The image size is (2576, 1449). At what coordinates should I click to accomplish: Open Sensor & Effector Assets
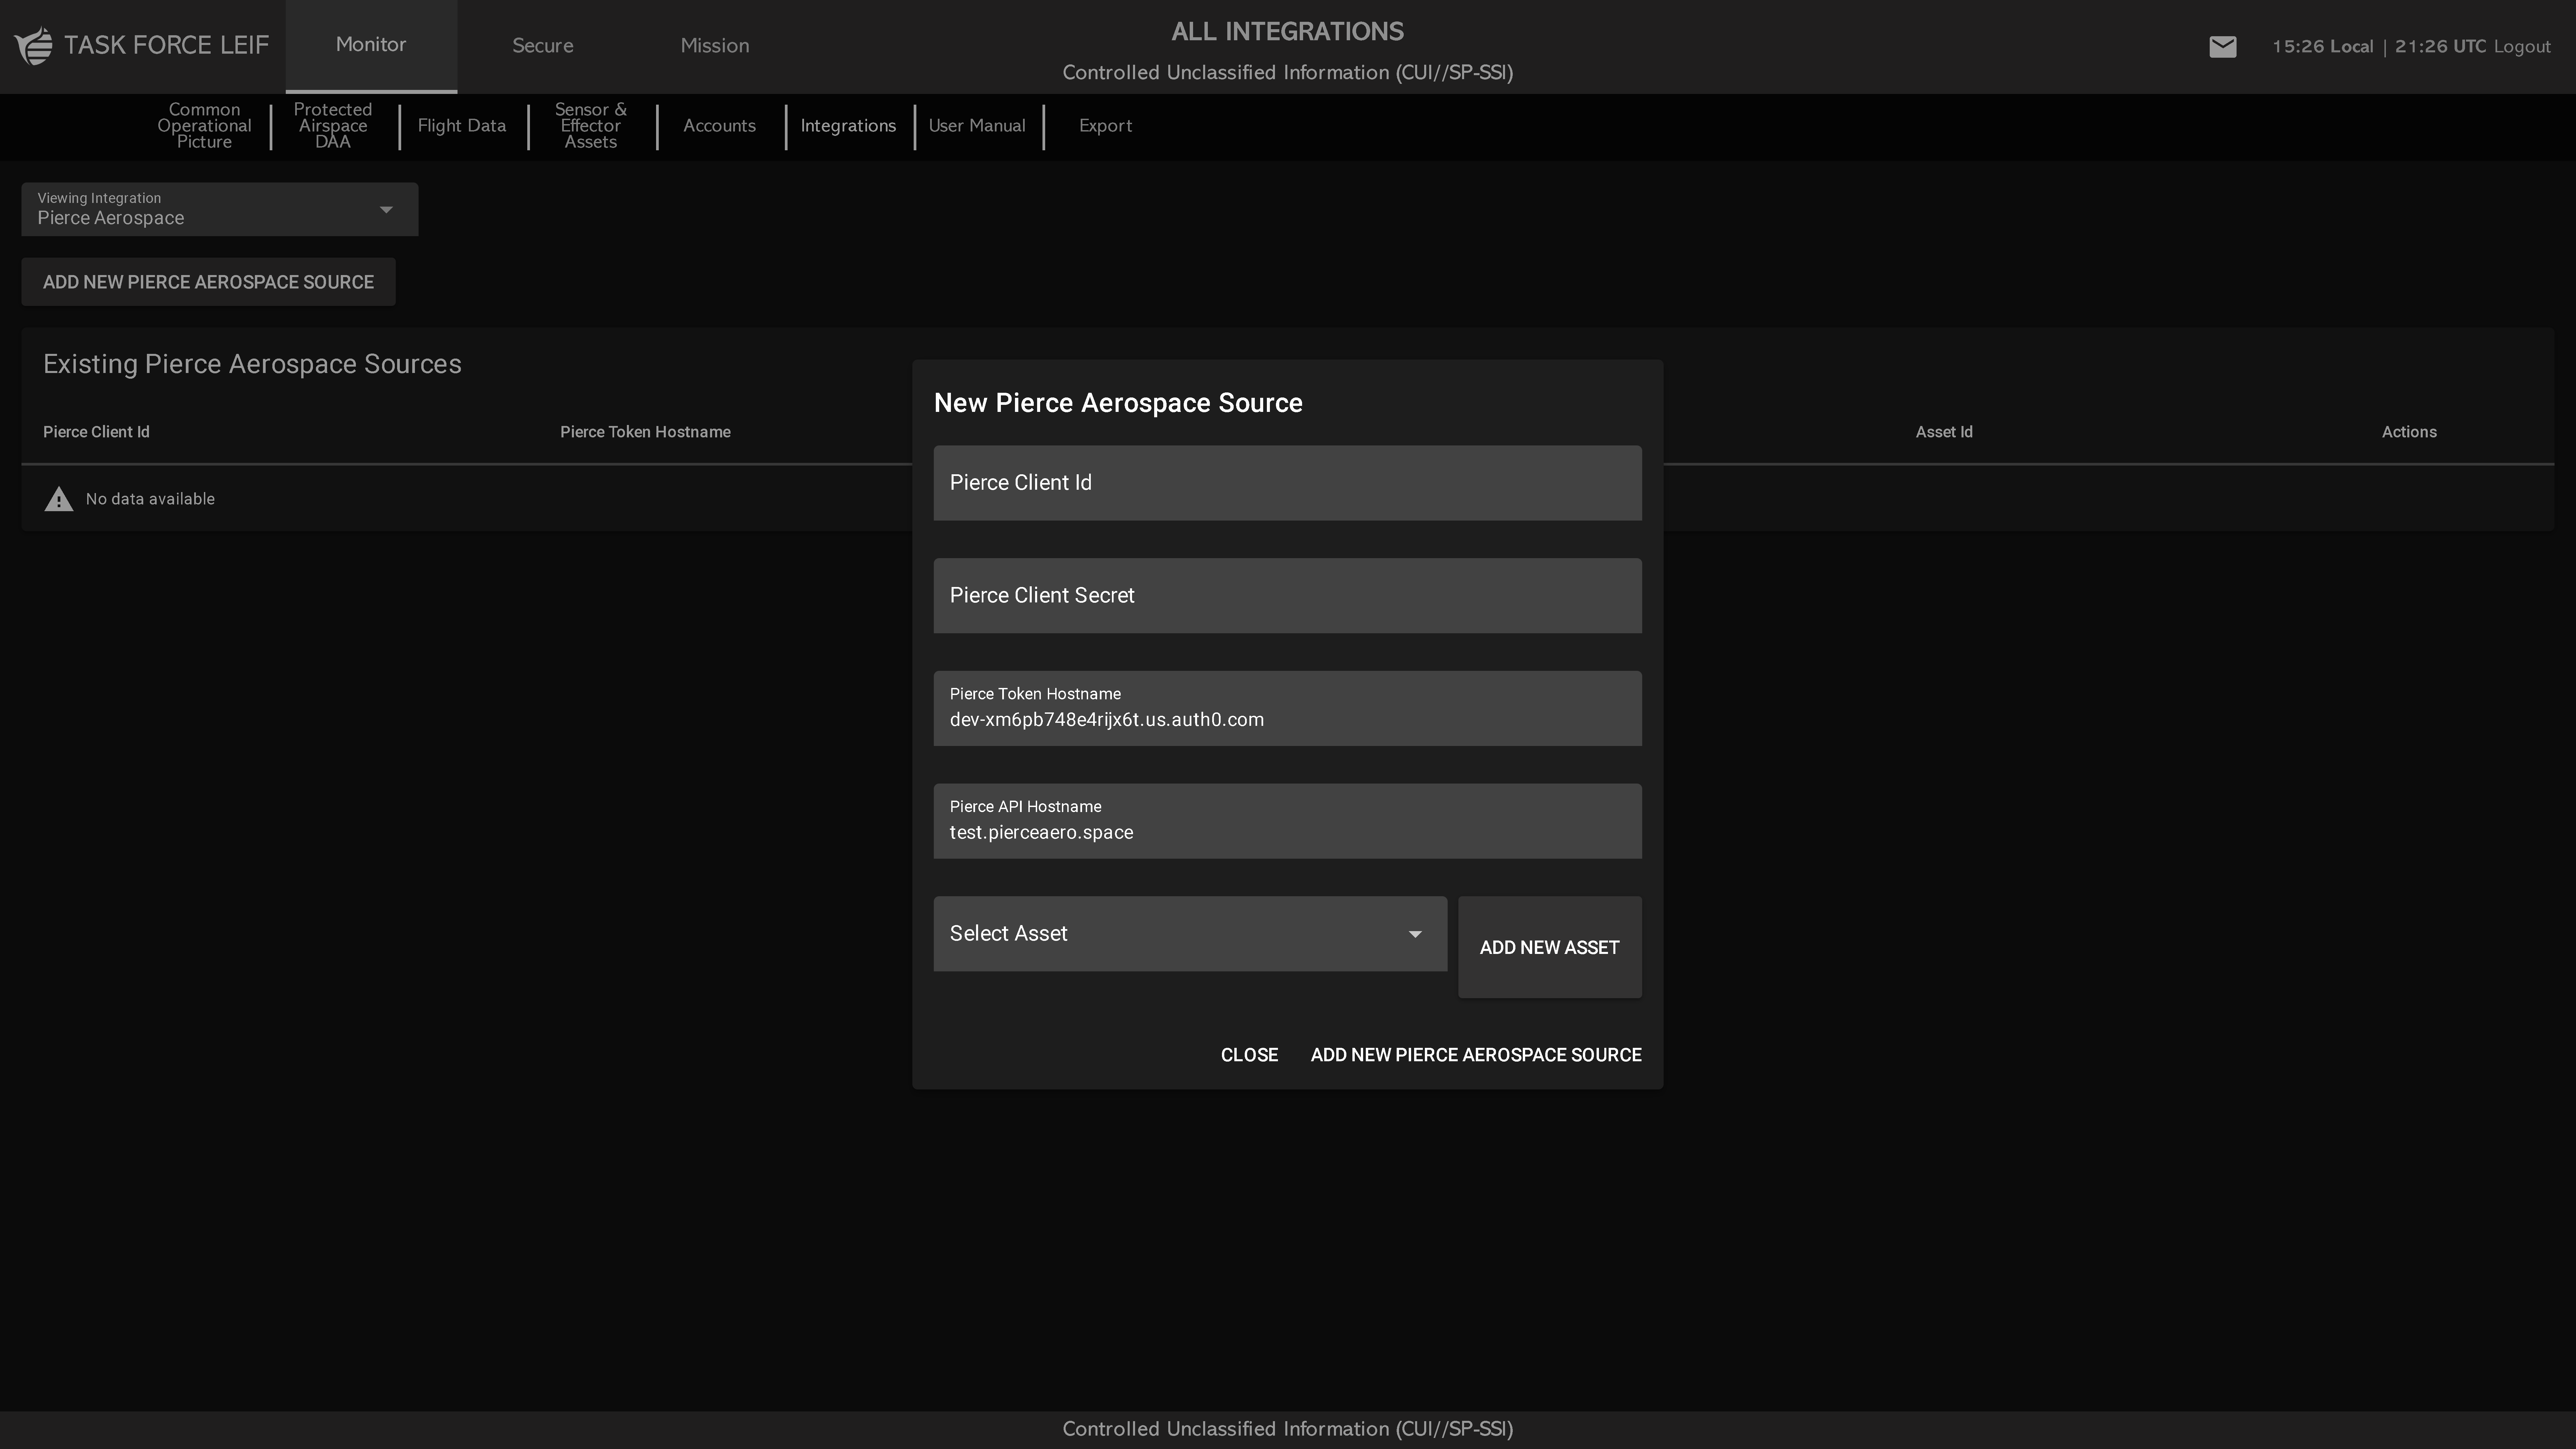(591, 126)
